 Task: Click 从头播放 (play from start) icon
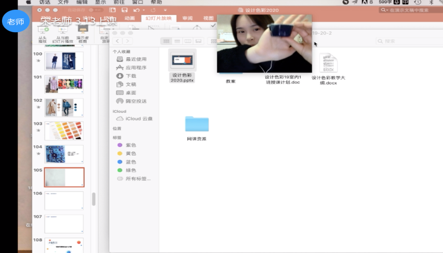(x=43, y=30)
